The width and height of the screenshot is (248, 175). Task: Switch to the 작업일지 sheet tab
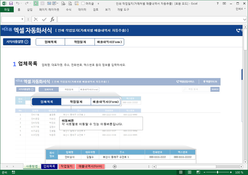click(67, 166)
